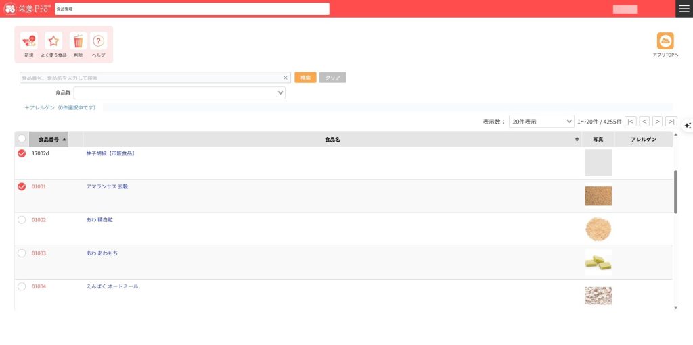Uncheck the checkbox for 01001 アマランサス

pos(22,187)
